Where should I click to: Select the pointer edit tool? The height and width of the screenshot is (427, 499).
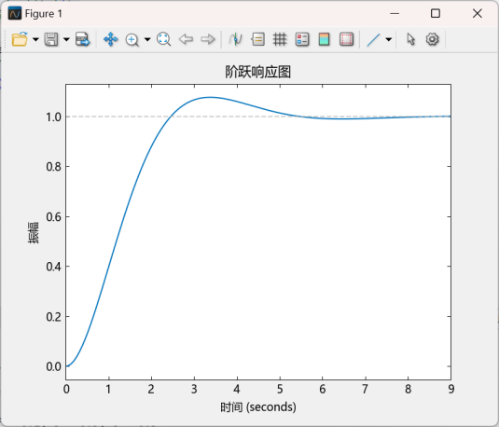410,39
